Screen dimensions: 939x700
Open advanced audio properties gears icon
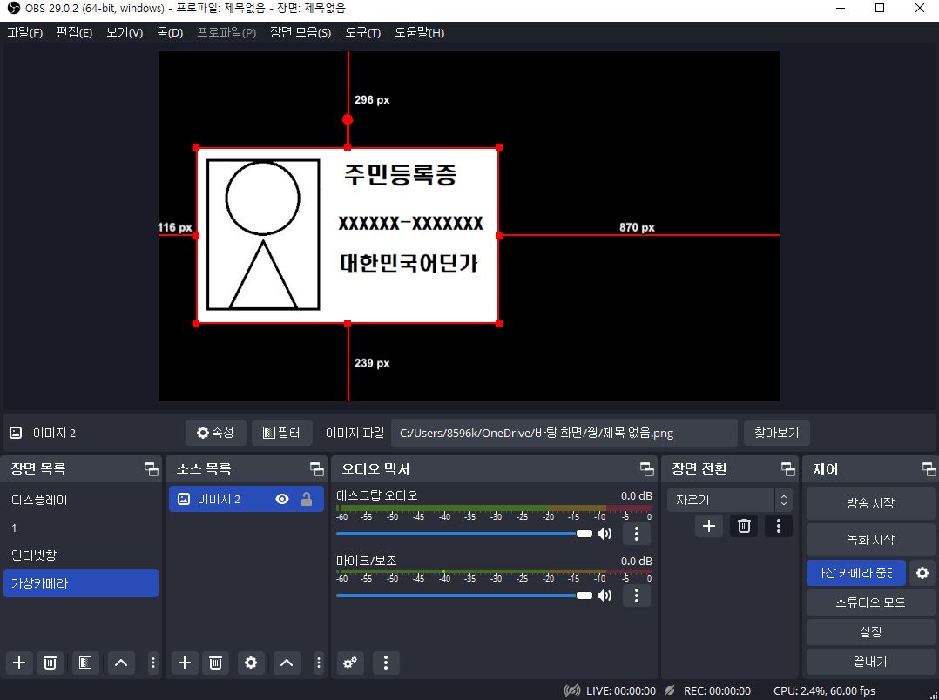coord(350,663)
